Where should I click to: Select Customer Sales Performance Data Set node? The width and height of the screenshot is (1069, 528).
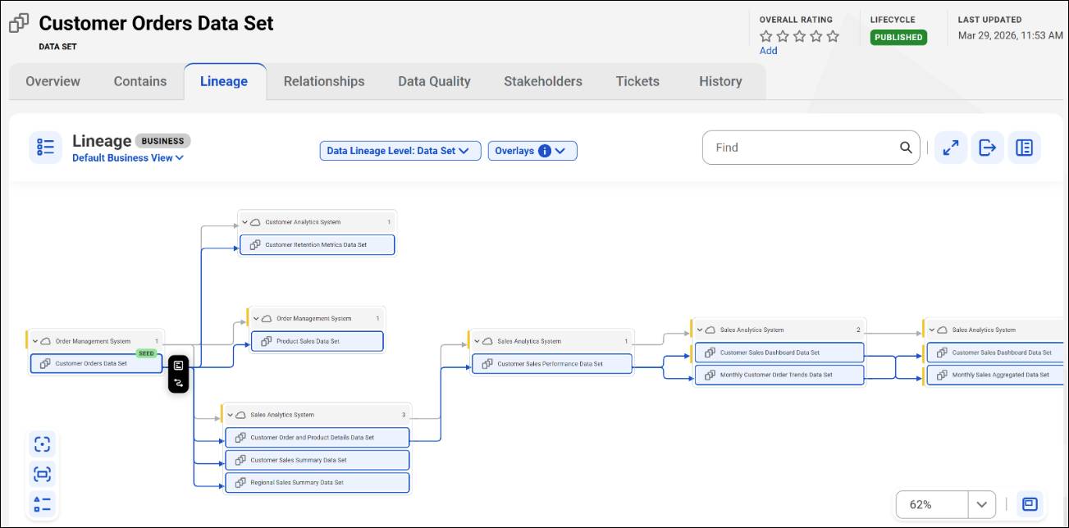pos(552,364)
